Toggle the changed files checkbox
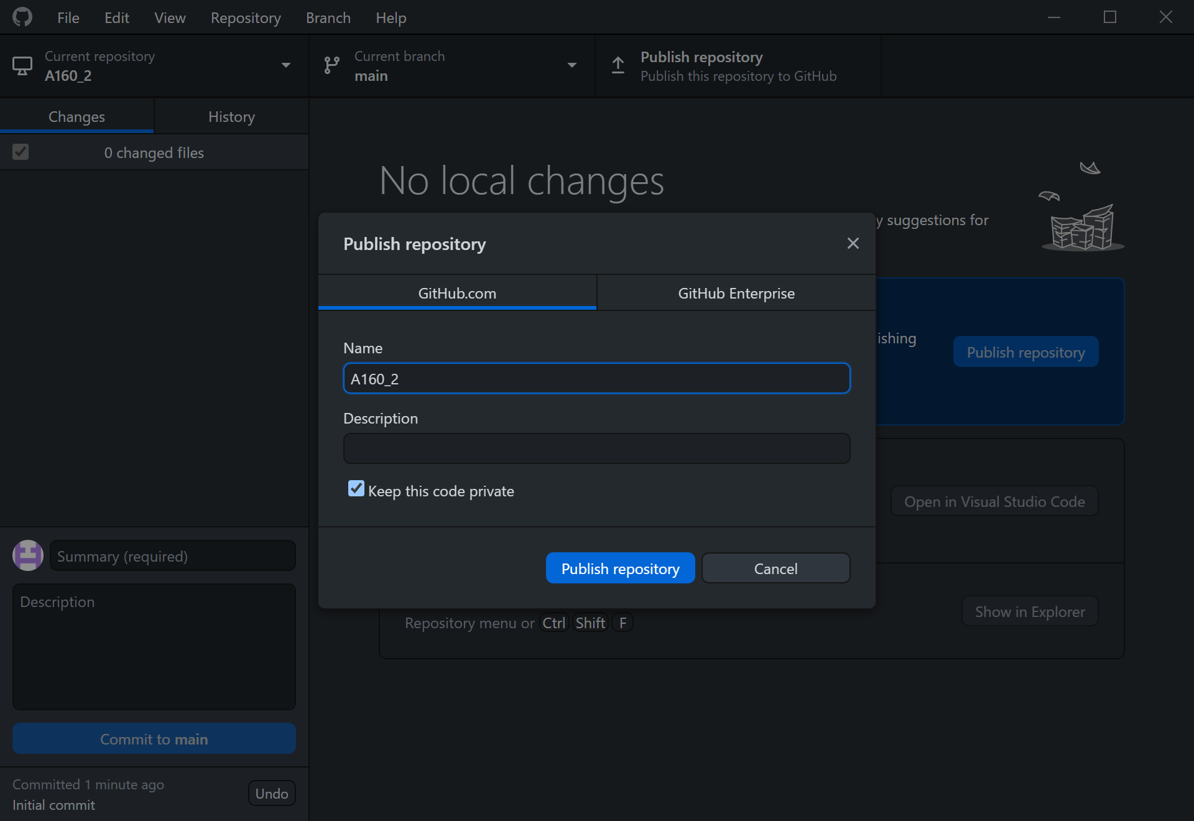 point(21,152)
